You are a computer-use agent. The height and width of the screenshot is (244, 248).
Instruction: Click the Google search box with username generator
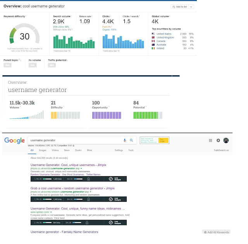(76, 140)
